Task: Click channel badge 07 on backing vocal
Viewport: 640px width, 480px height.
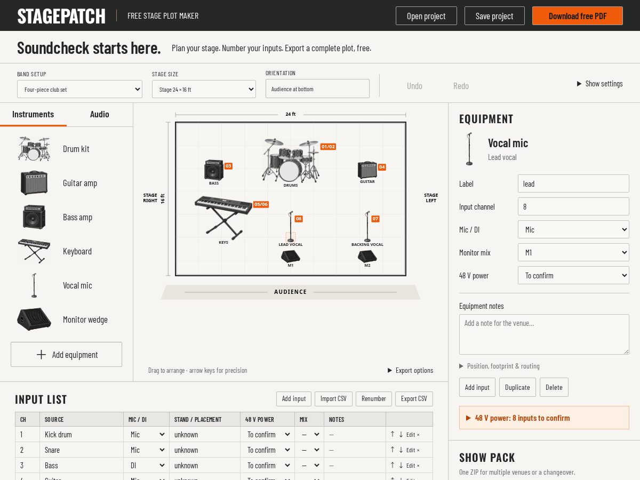Action: click(375, 219)
